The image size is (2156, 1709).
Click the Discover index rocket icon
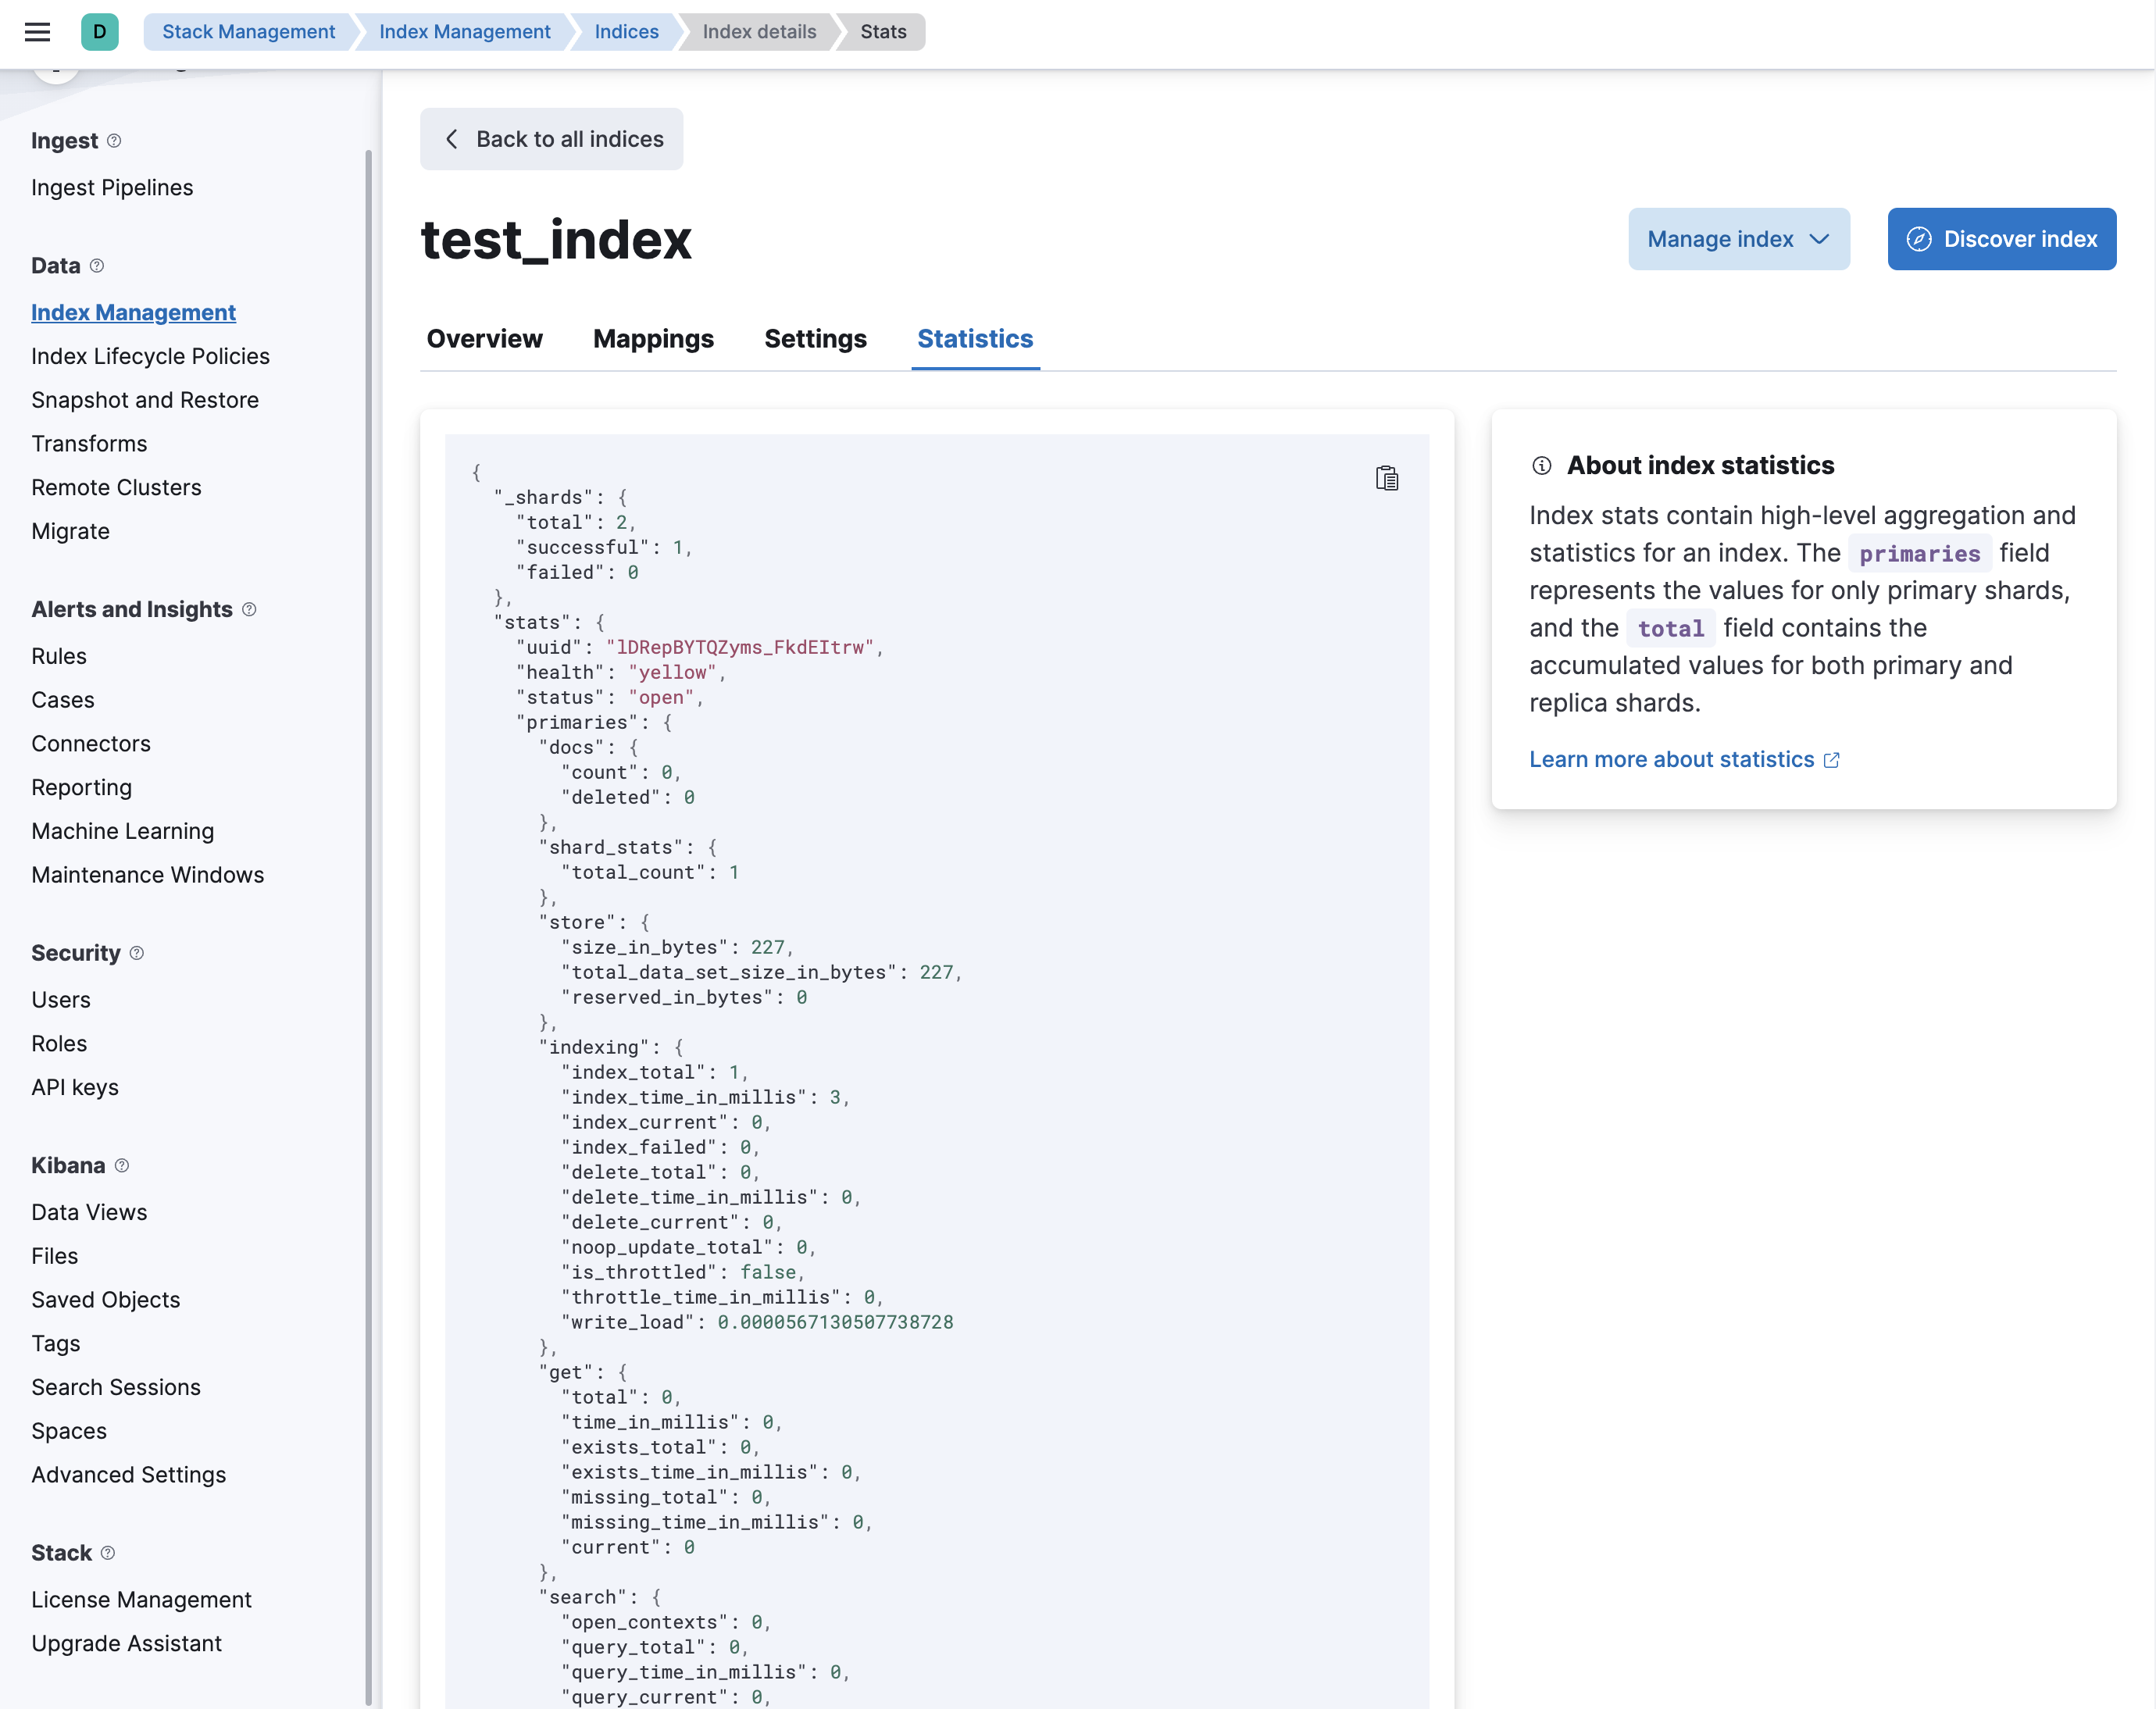(x=1920, y=240)
